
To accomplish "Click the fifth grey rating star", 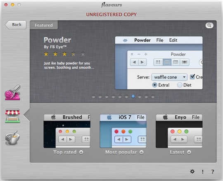I will [x=83, y=54].
